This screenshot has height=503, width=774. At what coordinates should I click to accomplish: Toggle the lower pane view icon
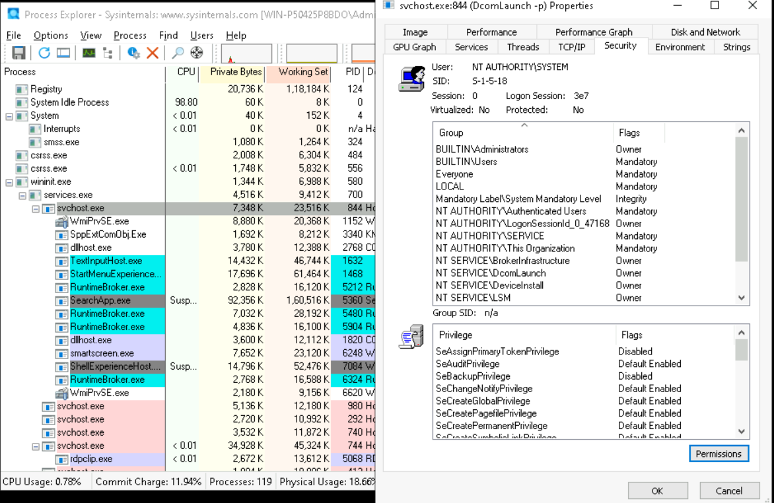(63, 53)
